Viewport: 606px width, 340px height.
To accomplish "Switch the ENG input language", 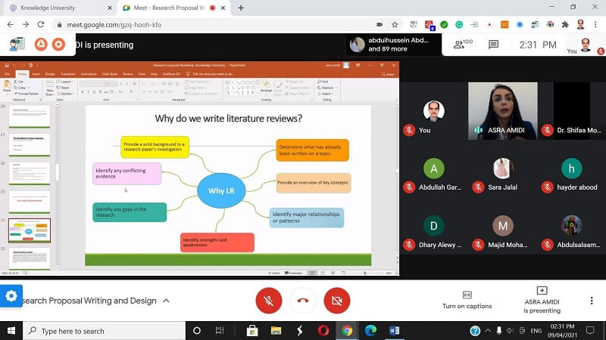I will click(536, 331).
